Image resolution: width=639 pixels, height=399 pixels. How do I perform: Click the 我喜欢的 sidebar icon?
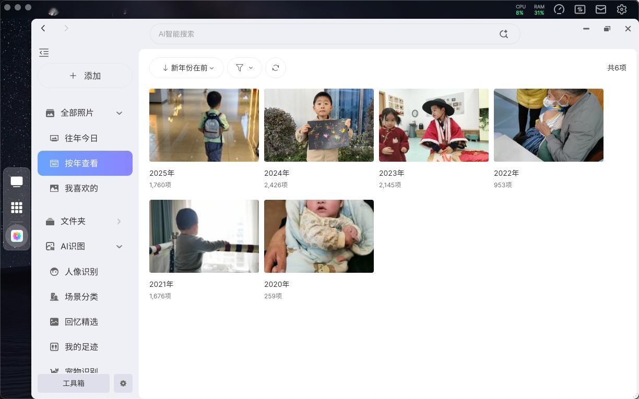54,188
